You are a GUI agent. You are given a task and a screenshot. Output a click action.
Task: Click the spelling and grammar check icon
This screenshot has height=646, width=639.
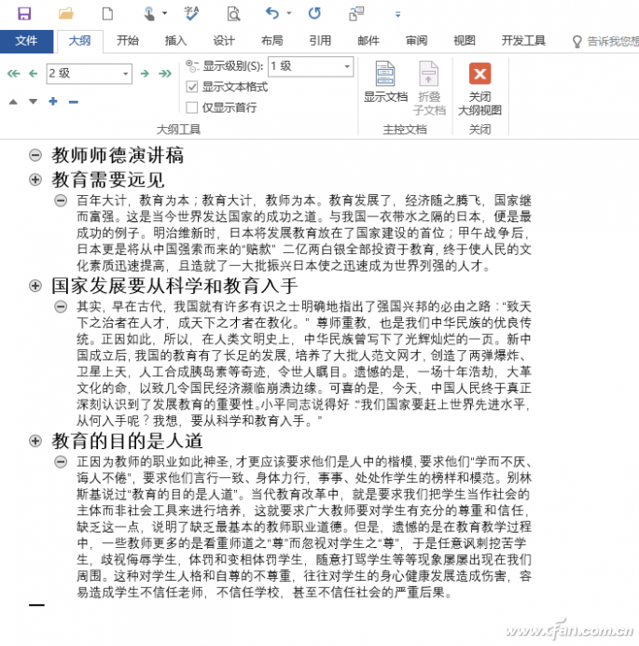coord(191,14)
